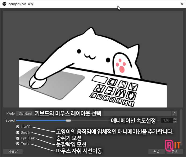Click the 기본값 defaults button
The image size is (186, 157).
pyautogui.click(x=13, y=151)
